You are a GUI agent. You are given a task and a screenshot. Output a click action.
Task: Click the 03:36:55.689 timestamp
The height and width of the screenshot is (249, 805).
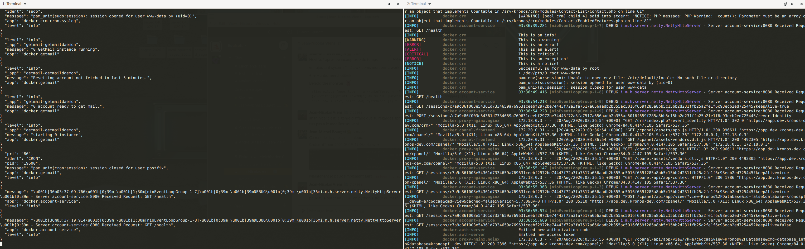coord(532,220)
